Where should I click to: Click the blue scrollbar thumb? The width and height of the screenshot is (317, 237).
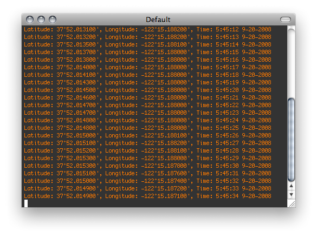pyautogui.click(x=291, y=140)
